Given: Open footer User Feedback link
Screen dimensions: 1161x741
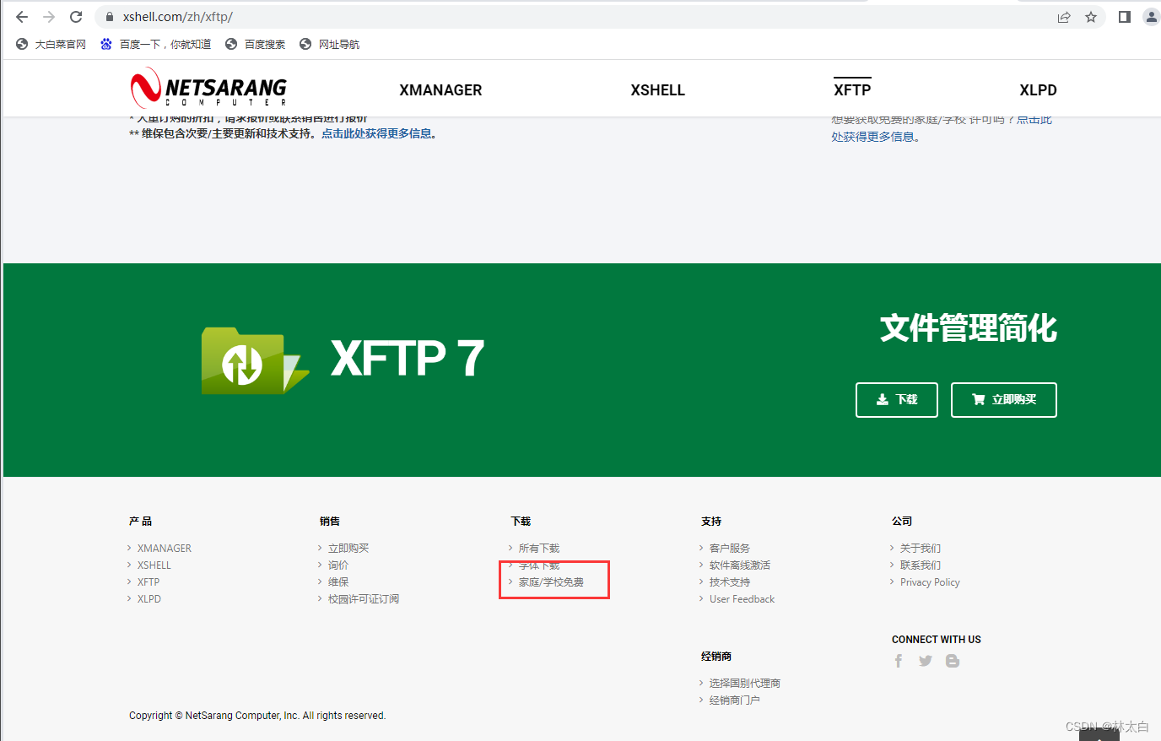Looking at the screenshot, I should [x=742, y=599].
